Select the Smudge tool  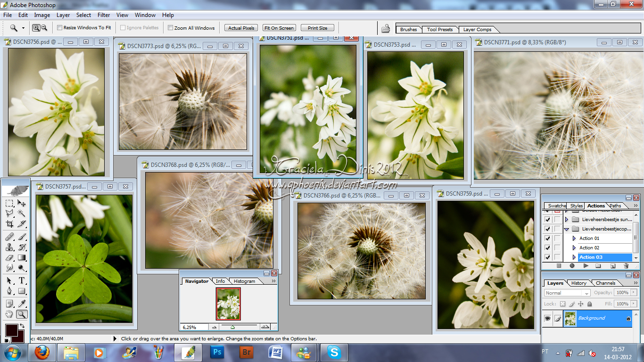[x=9, y=268]
